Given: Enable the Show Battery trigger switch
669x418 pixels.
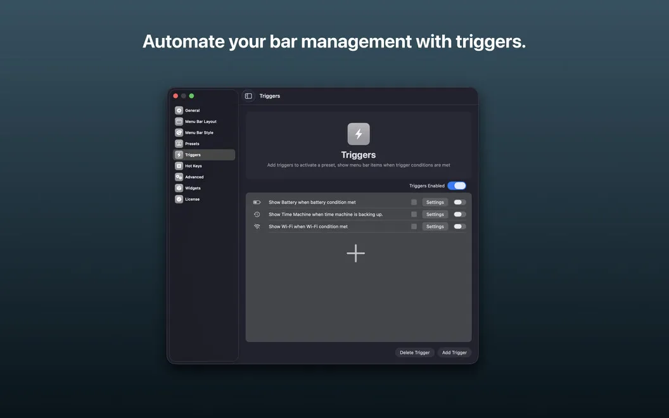Looking at the screenshot, I should pos(459,202).
